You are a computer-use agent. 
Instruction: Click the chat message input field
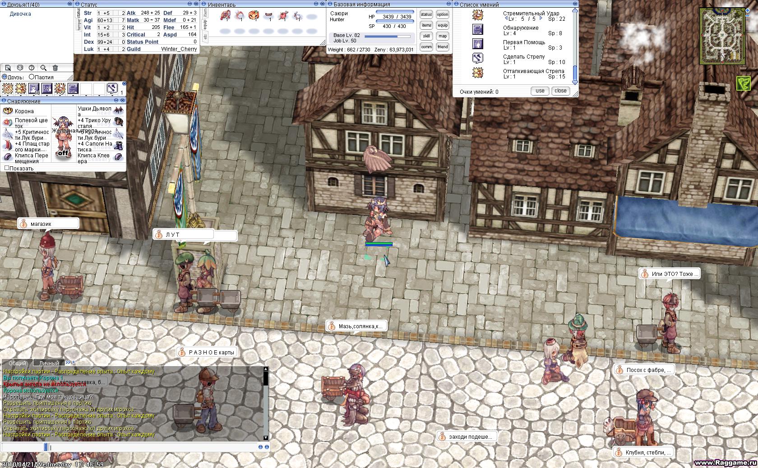(x=153, y=447)
